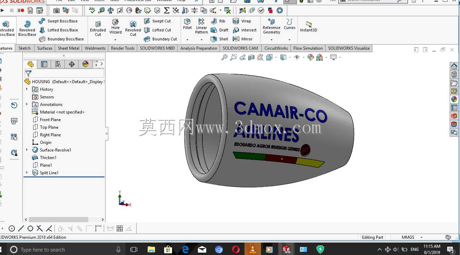Activate the Boundary Boss/Base tool

pos(61,39)
